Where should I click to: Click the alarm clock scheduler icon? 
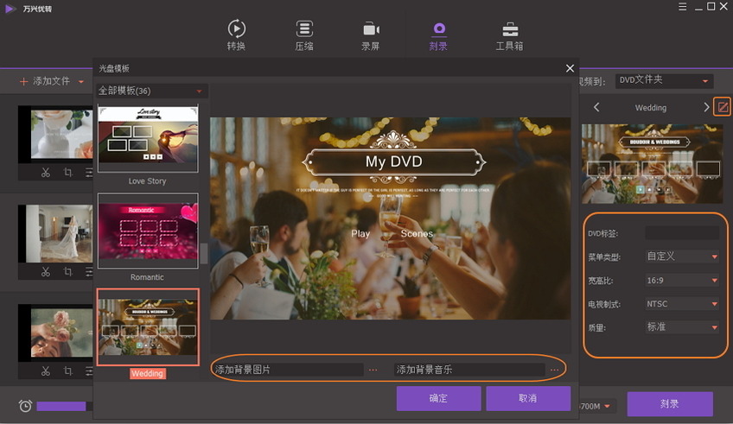(x=25, y=405)
